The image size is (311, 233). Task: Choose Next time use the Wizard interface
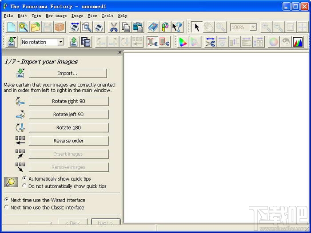45,200
